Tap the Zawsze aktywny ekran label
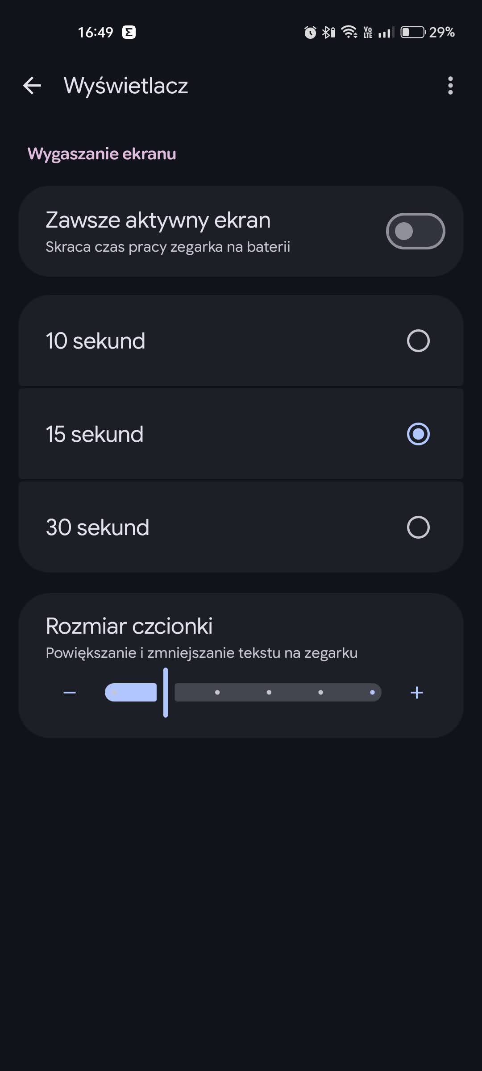Screen dimensions: 482x1071 coord(158,220)
